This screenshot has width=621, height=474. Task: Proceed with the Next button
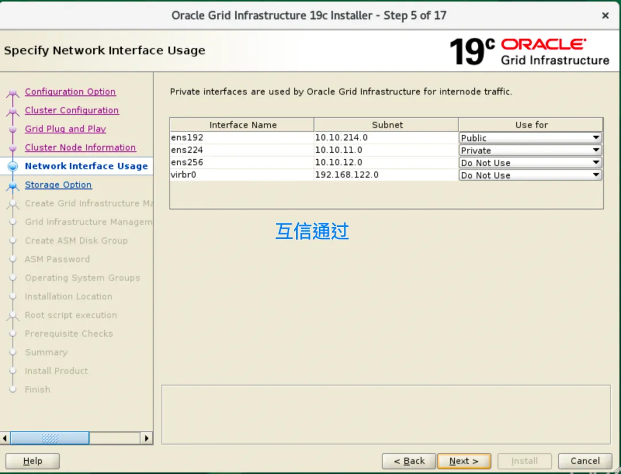pyautogui.click(x=464, y=461)
